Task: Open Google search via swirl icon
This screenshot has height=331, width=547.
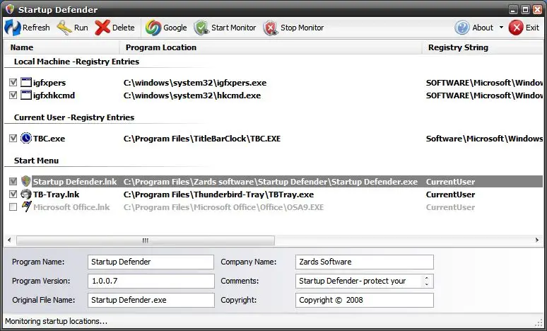Action: (x=153, y=28)
